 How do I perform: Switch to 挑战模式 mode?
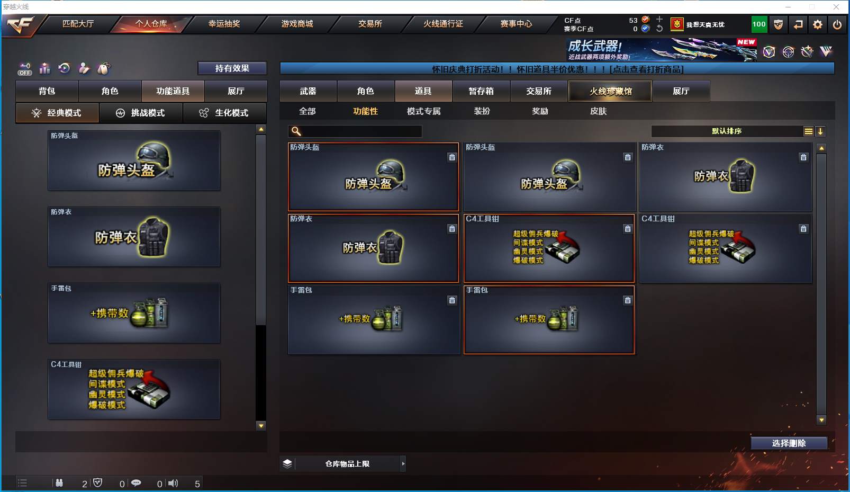141,113
